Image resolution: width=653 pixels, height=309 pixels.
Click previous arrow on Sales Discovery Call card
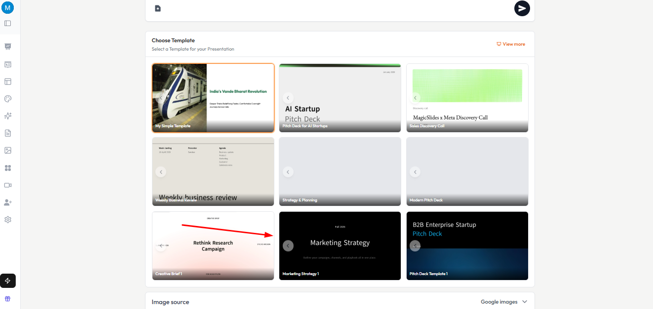click(415, 98)
